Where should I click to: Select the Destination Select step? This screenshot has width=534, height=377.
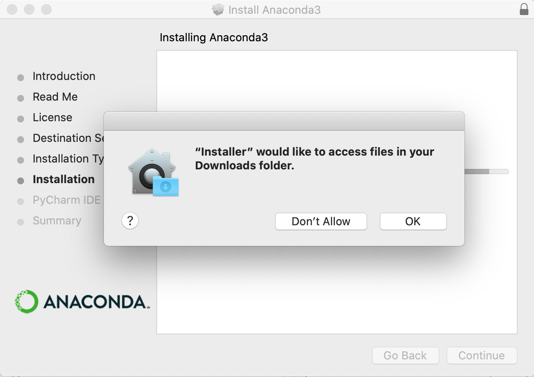[x=68, y=138]
